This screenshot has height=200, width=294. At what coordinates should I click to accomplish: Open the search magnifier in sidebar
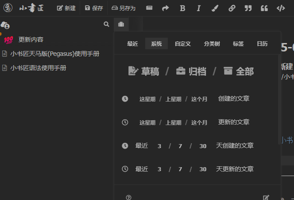[106, 24]
